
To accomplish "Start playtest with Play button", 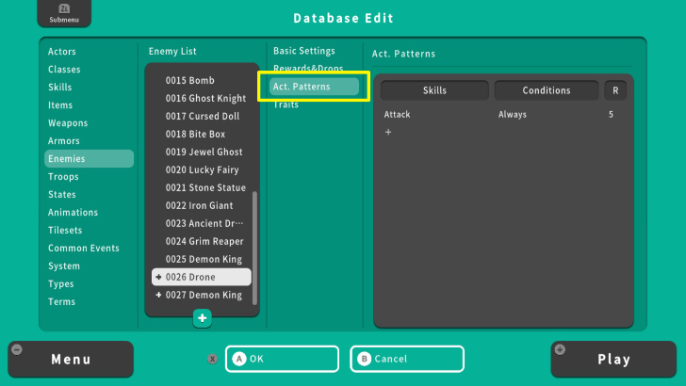I will pyautogui.click(x=613, y=360).
